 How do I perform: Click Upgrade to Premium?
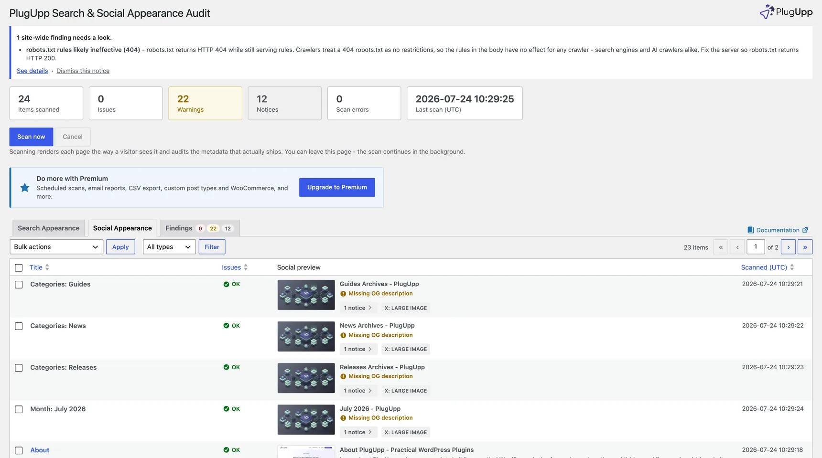[x=337, y=187]
